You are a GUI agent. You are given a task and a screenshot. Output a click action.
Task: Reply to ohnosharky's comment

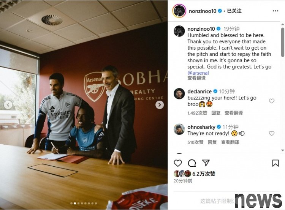[212, 142]
